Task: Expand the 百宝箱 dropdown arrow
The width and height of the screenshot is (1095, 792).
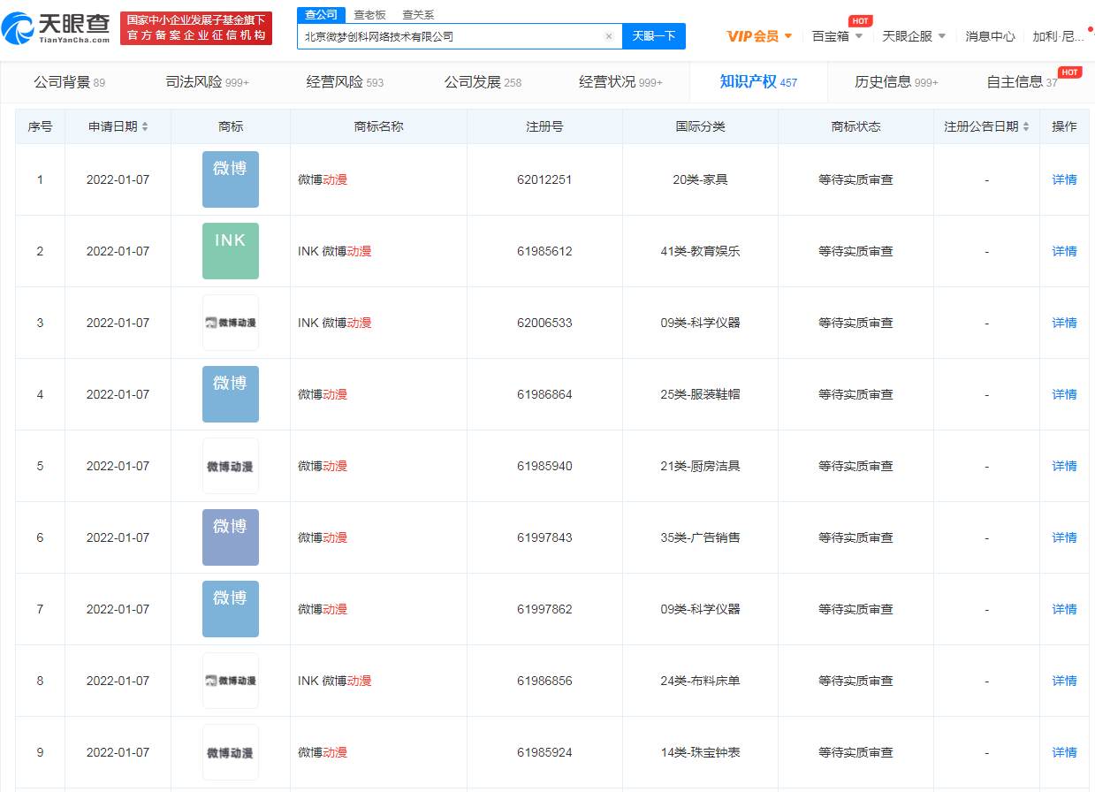Action: tap(858, 36)
